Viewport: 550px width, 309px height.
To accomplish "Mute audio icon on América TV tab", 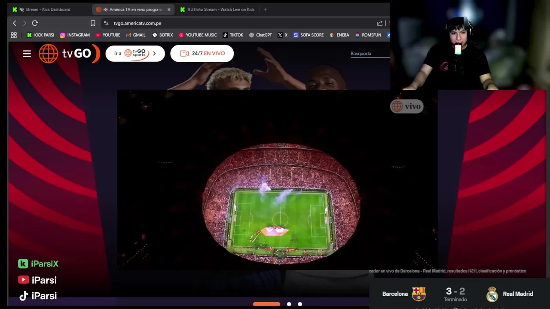I will coord(106,9).
